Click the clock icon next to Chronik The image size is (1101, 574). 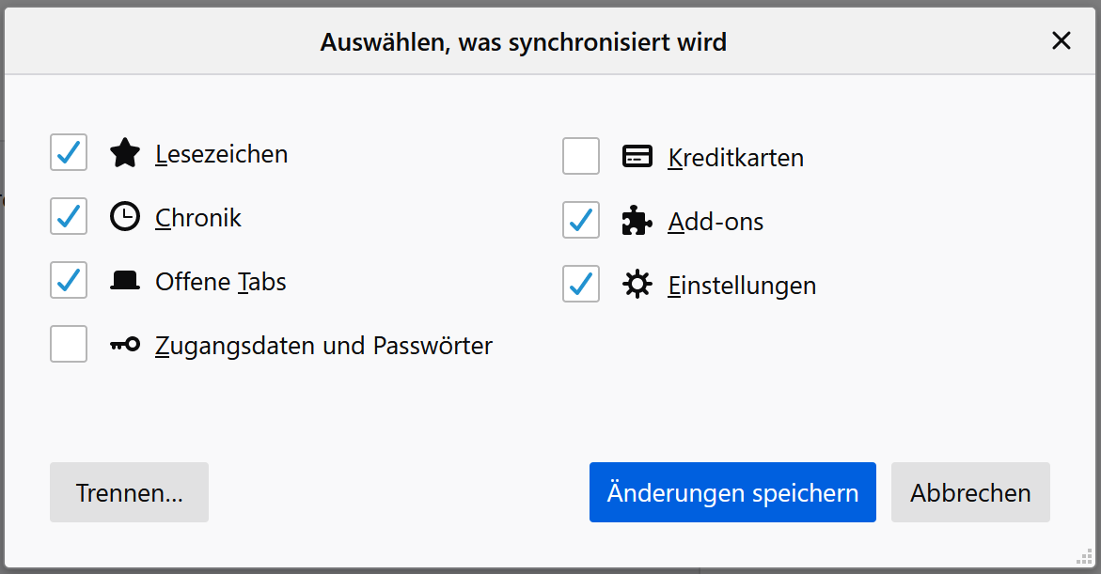tap(125, 217)
